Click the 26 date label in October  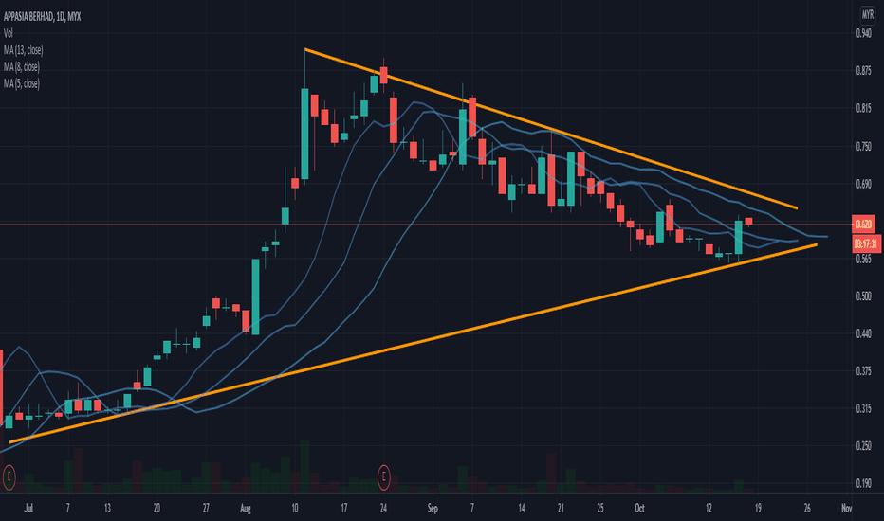coord(807,509)
